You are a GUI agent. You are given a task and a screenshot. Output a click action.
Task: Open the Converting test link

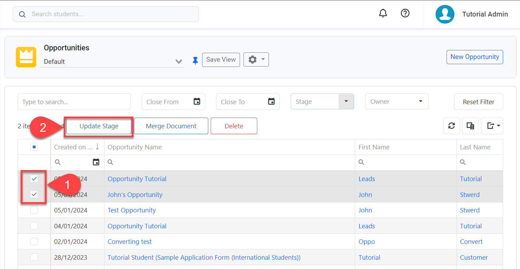pyautogui.click(x=130, y=241)
